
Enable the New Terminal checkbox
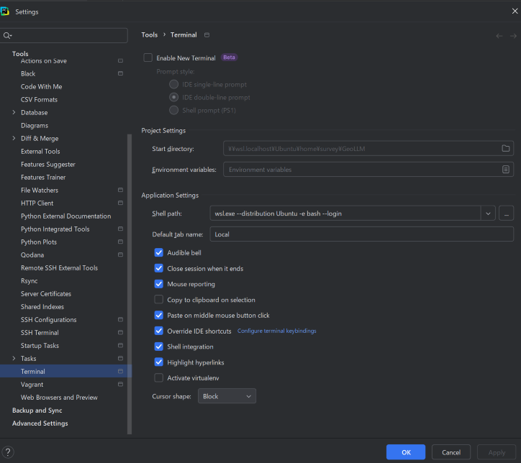pyautogui.click(x=148, y=58)
